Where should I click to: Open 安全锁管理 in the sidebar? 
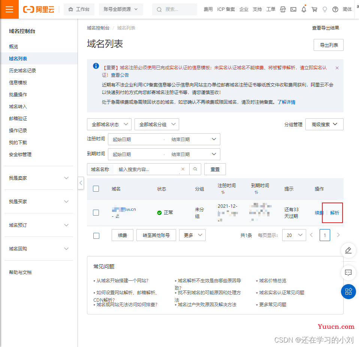20,154
